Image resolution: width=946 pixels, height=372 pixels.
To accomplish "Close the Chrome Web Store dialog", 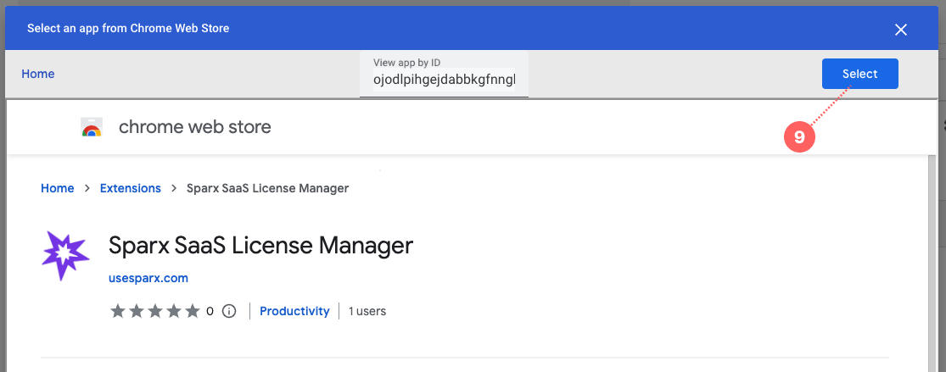I will point(901,30).
